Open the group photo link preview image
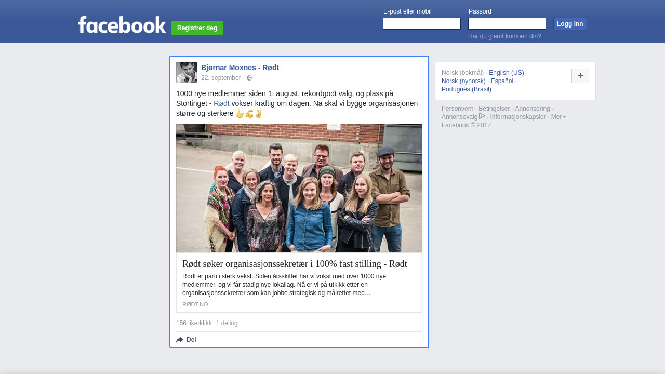Image resolution: width=665 pixels, height=374 pixels. tap(299, 188)
